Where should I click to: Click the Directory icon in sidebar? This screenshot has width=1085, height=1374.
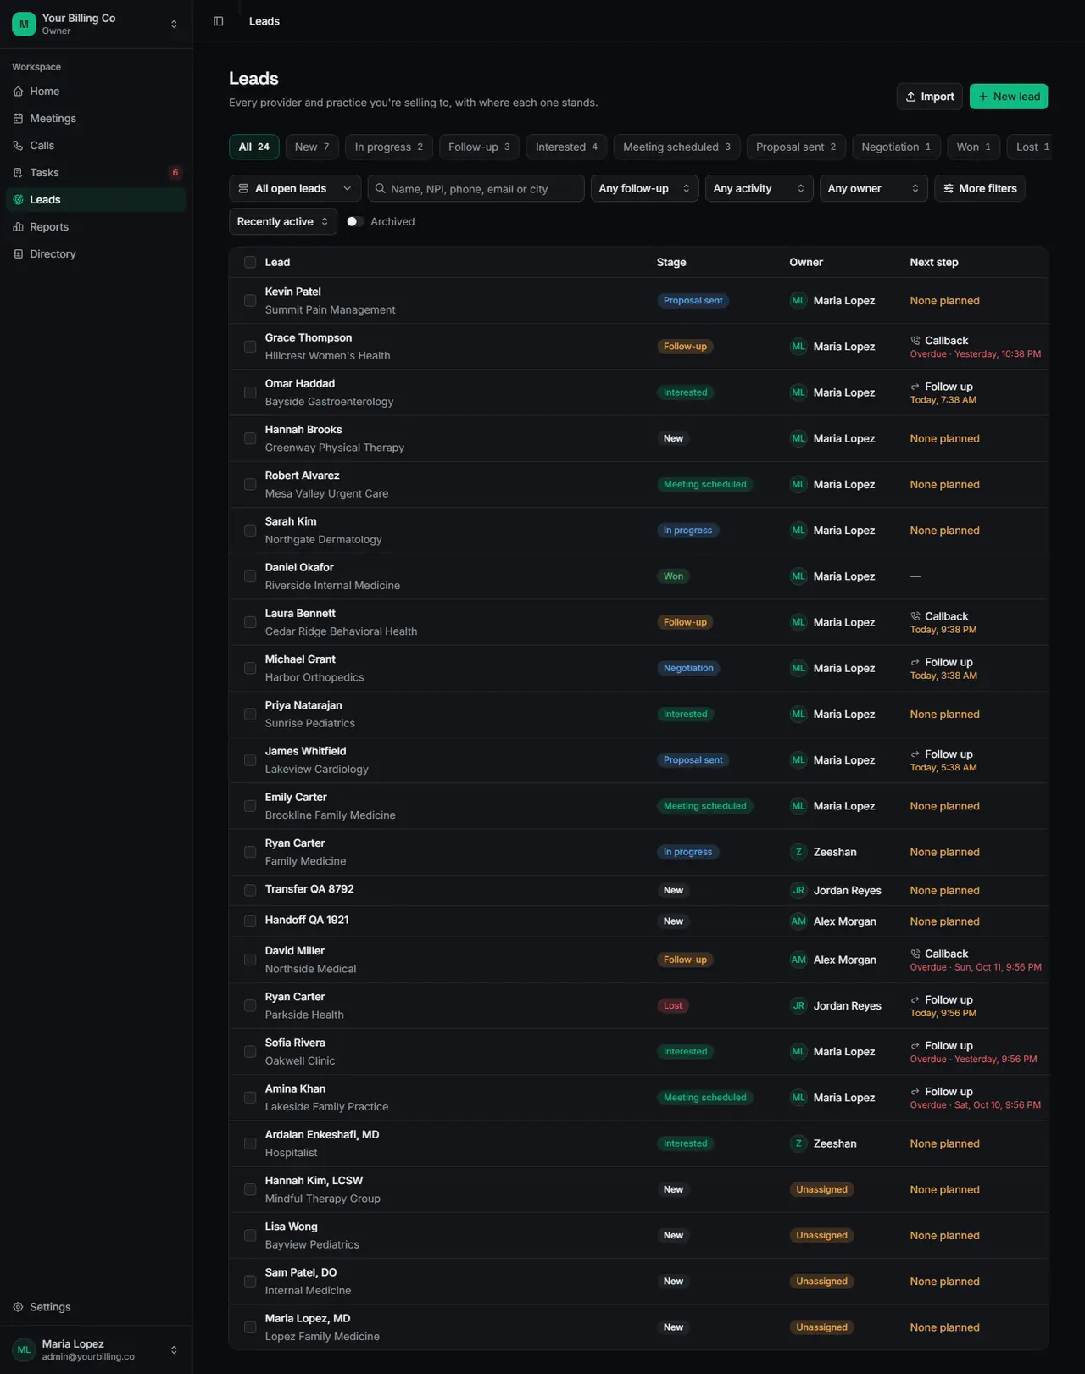point(18,254)
